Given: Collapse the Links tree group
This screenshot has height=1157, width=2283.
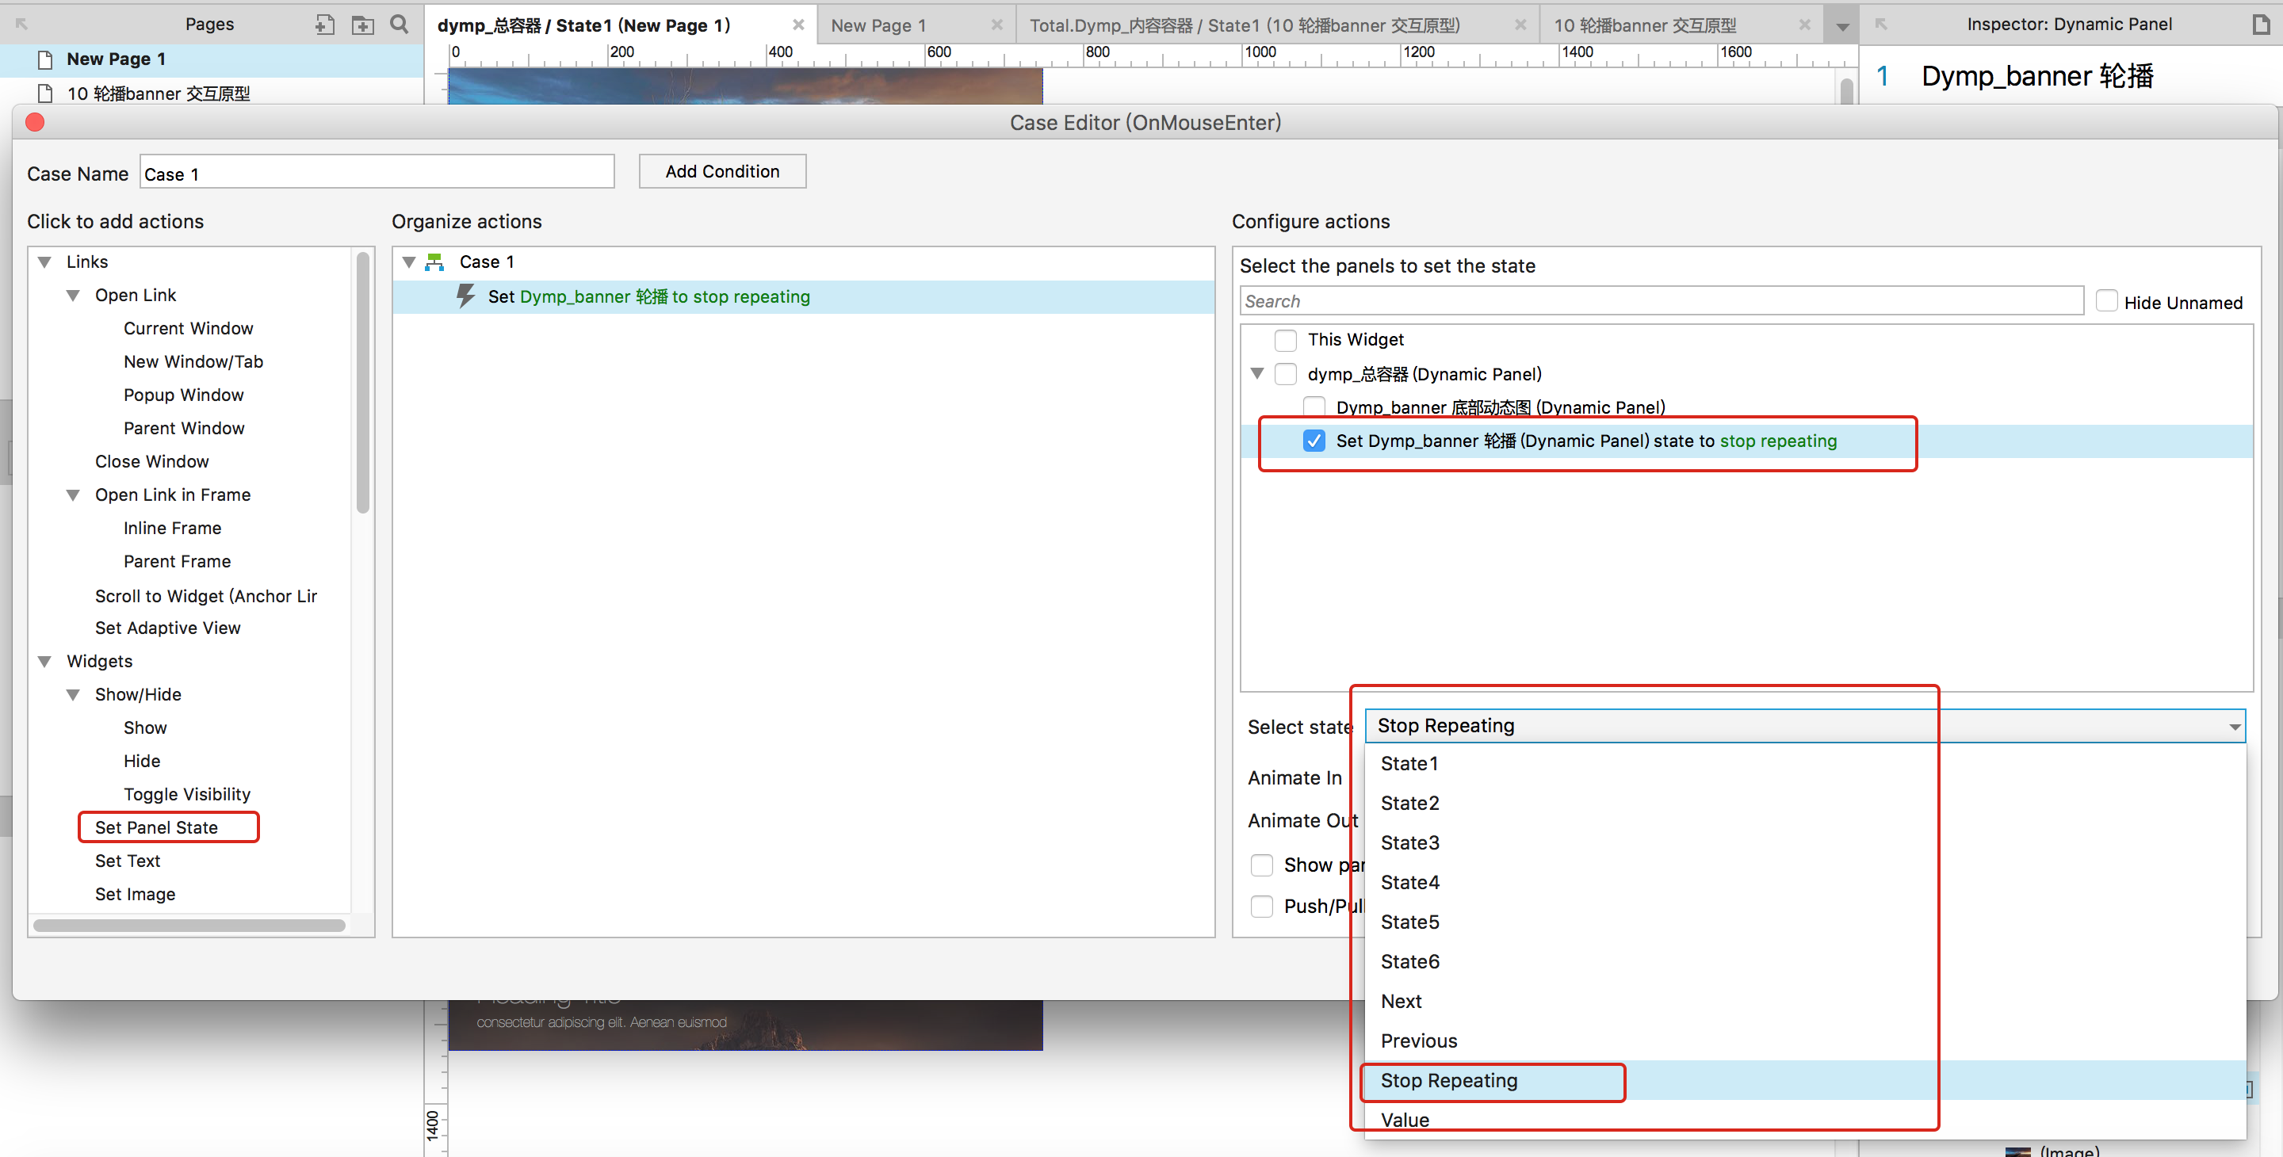Looking at the screenshot, I should coord(45,262).
